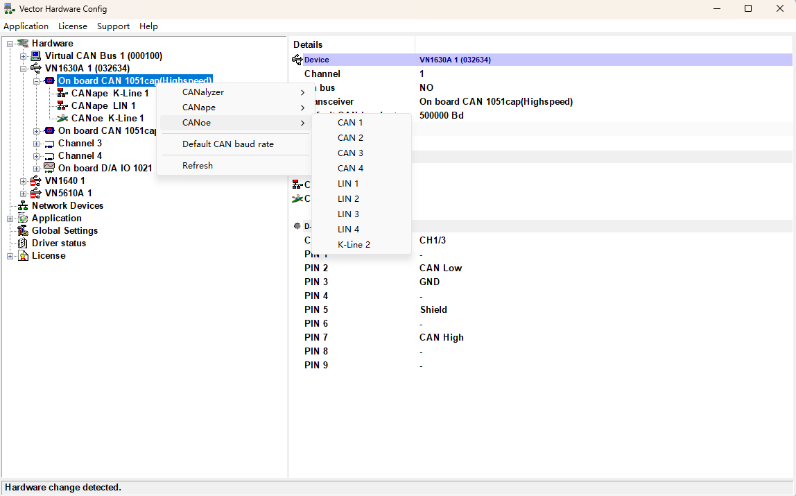Open the CANape submenu in context menu
The width and height of the screenshot is (796, 496).
[235, 108]
